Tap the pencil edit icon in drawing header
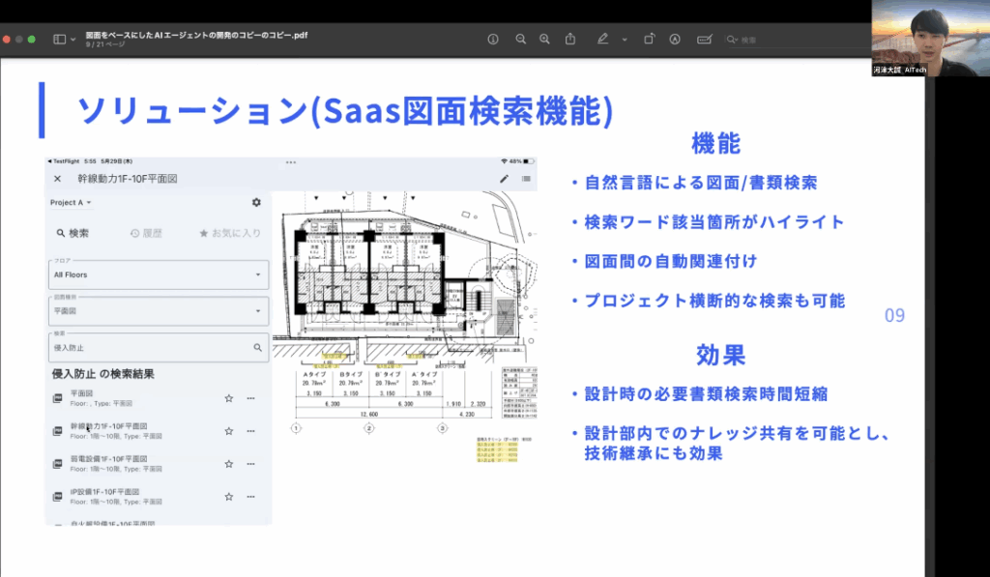The height and width of the screenshot is (577, 990). point(504,179)
